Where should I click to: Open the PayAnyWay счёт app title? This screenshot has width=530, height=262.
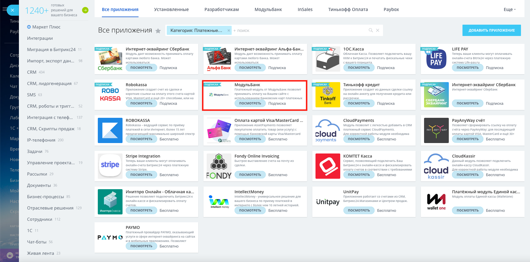pos(468,120)
